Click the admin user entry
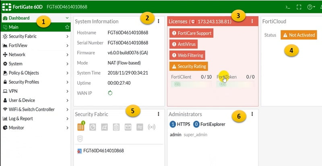Image resolution: width=322 pixels, height=166 pixels. (175, 135)
